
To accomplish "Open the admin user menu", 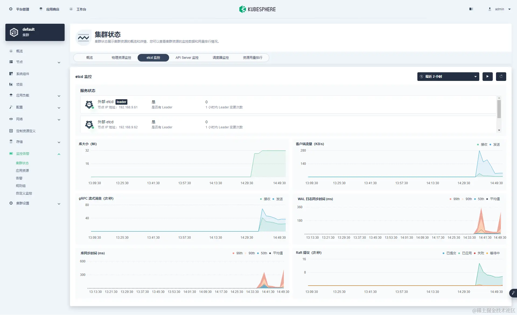I will pyautogui.click(x=500, y=9).
